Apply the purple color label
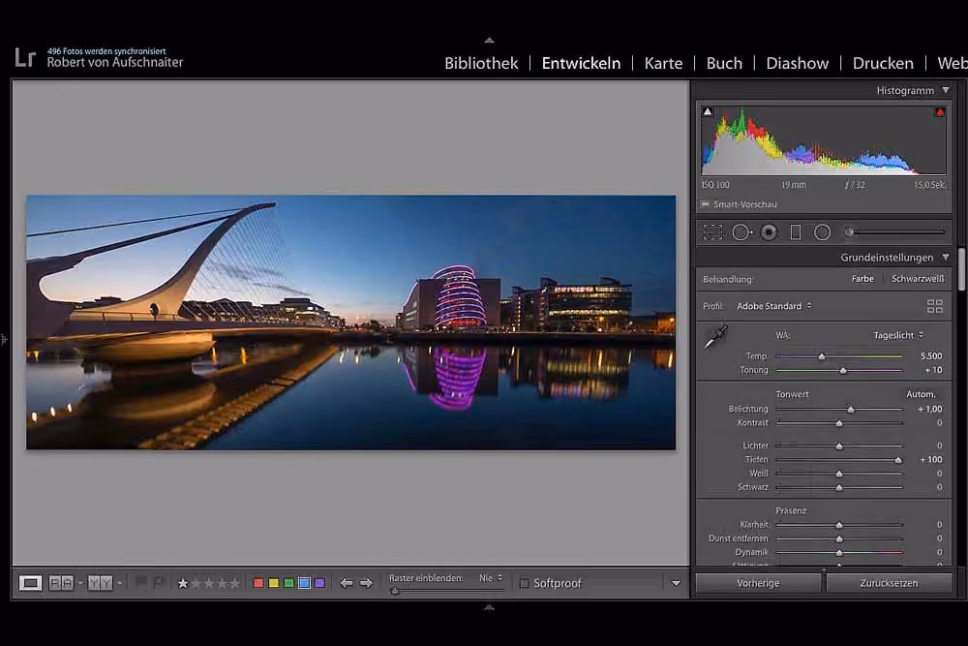 (319, 583)
